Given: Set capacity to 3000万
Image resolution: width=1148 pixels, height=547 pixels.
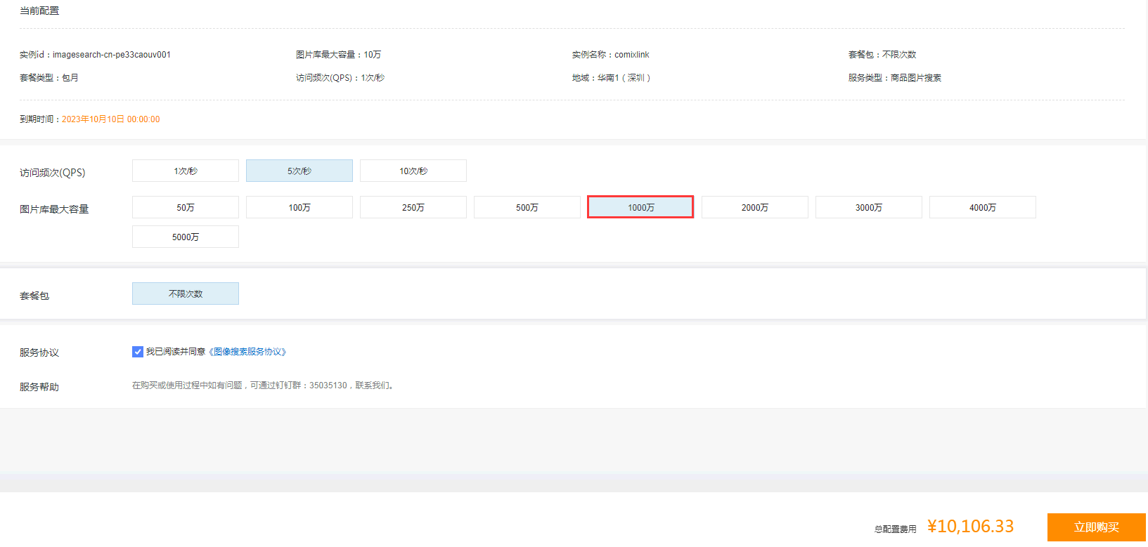Looking at the screenshot, I should [869, 207].
